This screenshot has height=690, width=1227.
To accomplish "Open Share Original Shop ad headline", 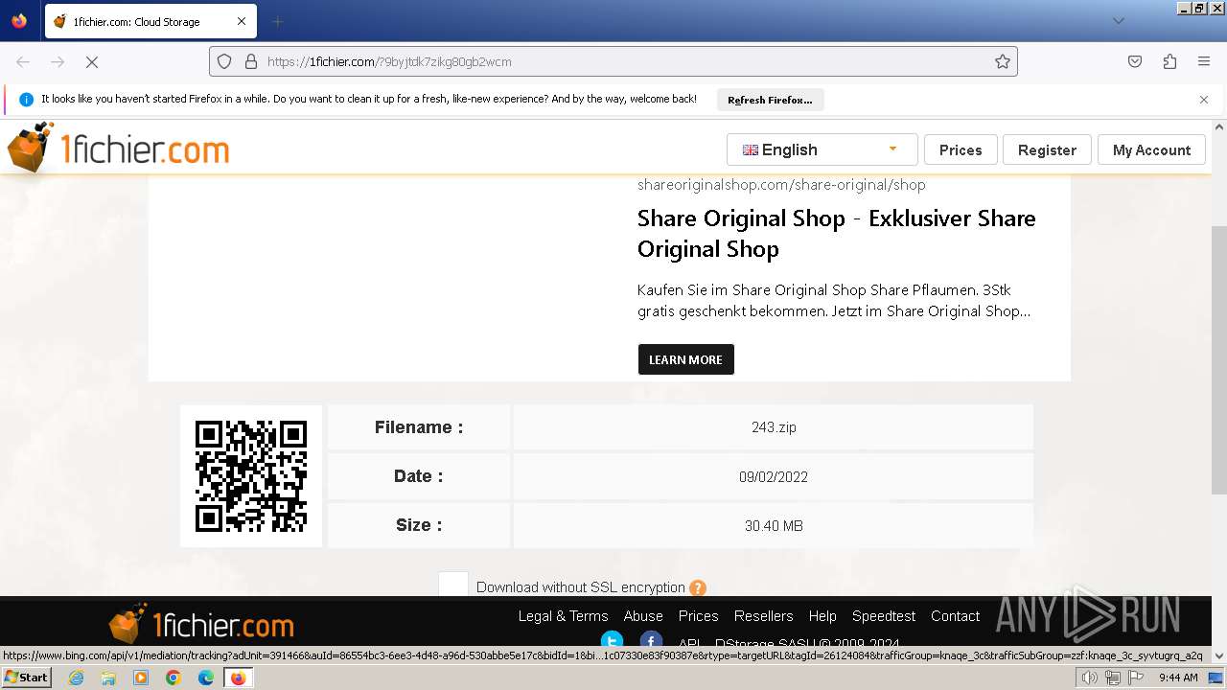I will 836,233.
